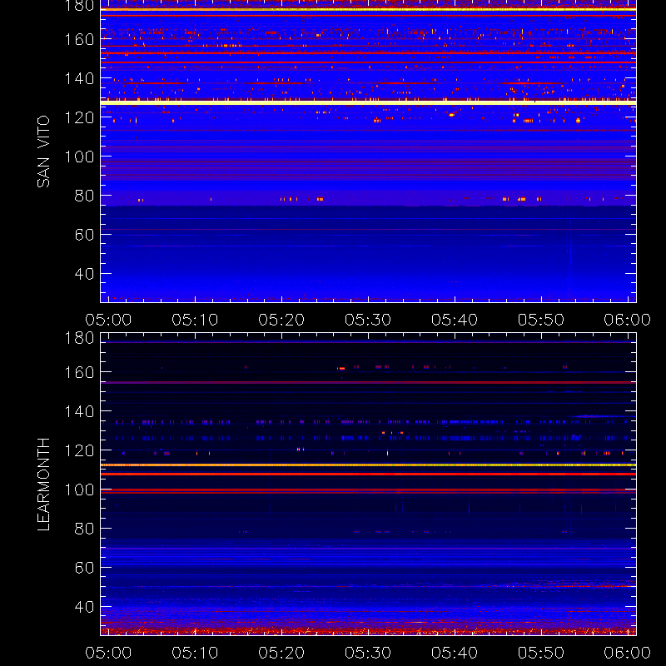Select the 120 label on LEARMONTH axis
Screen dimensions: 666x666
(79, 450)
